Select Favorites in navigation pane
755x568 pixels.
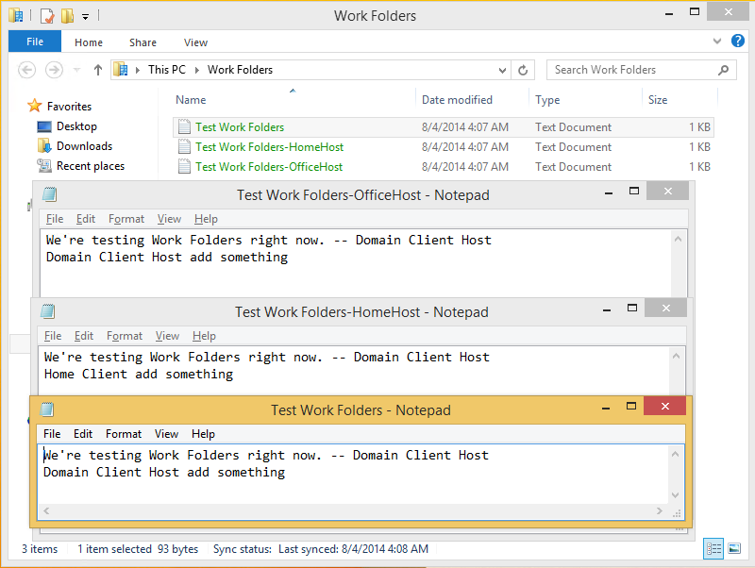point(69,107)
